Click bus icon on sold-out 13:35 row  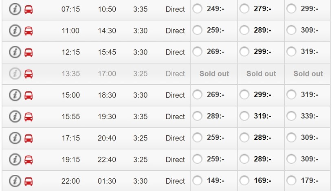(29, 74)
